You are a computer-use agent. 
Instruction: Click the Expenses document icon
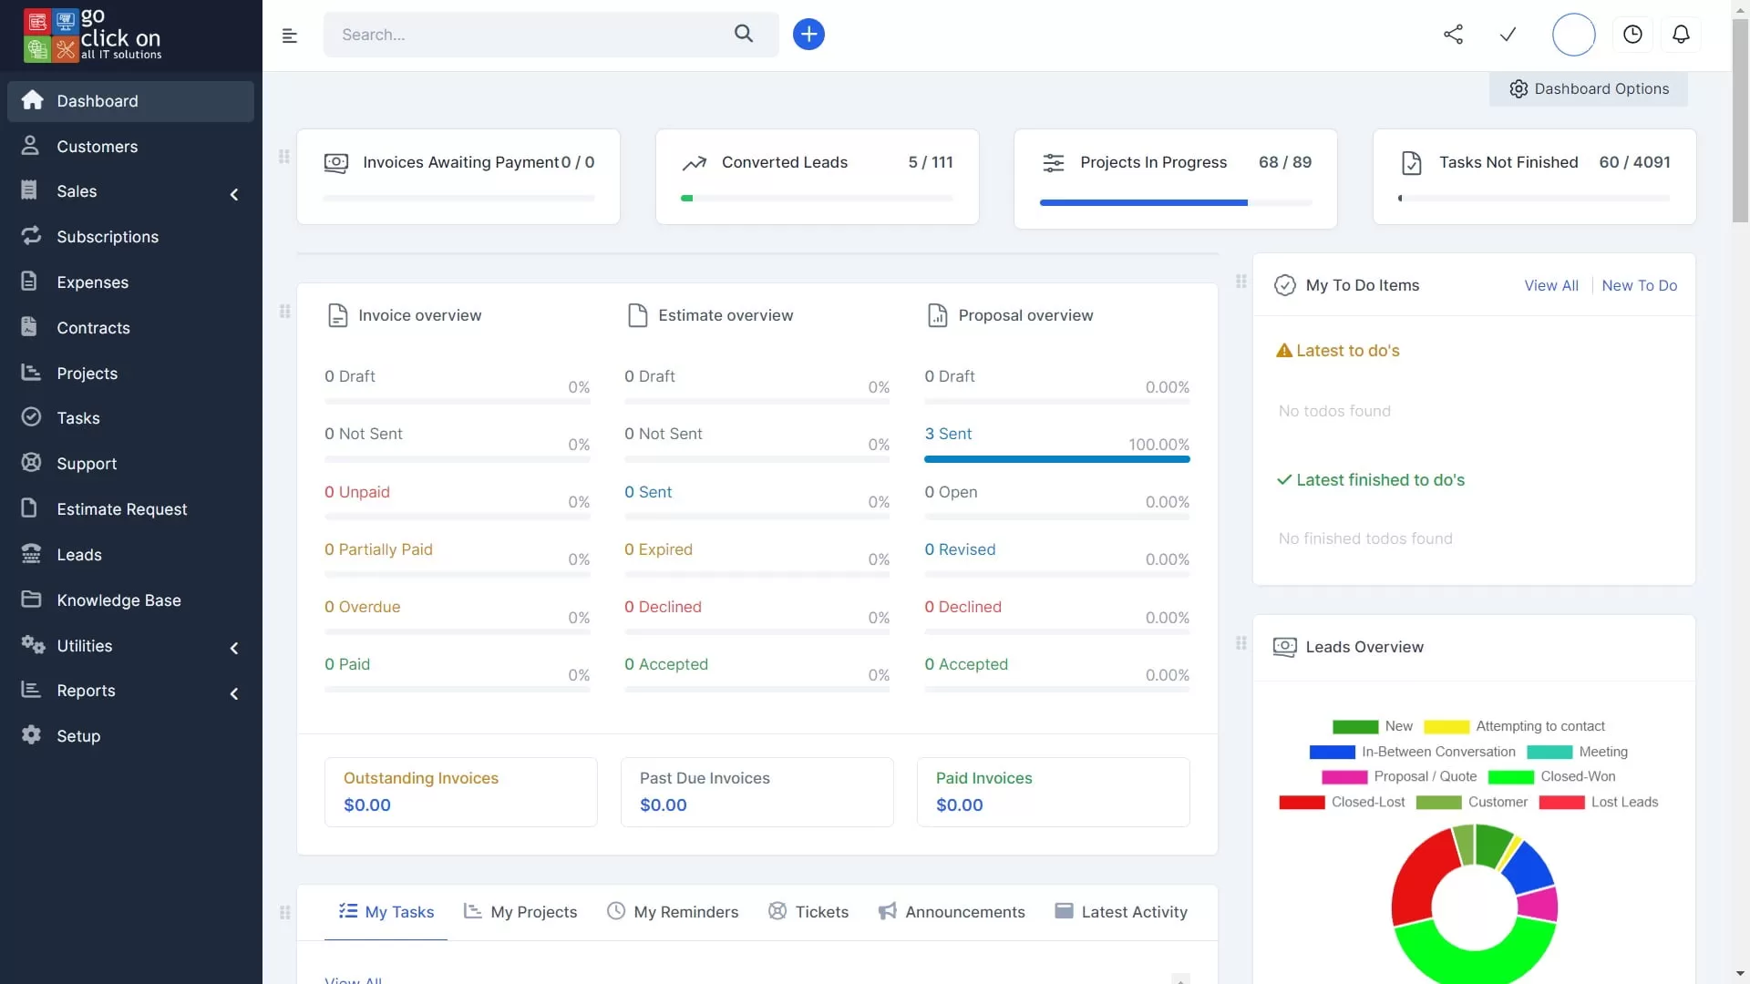tap(29, 282)
